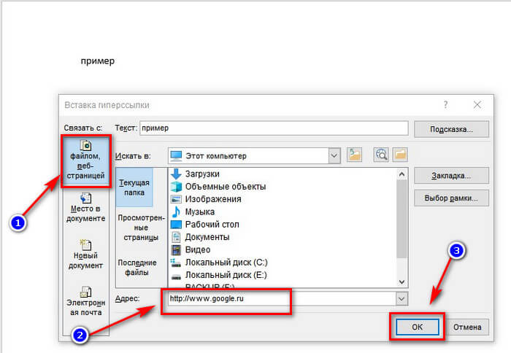The height and width of the screenshot is (353, 511).
Task: Open dialog help question mark
Action: [445, 105]
